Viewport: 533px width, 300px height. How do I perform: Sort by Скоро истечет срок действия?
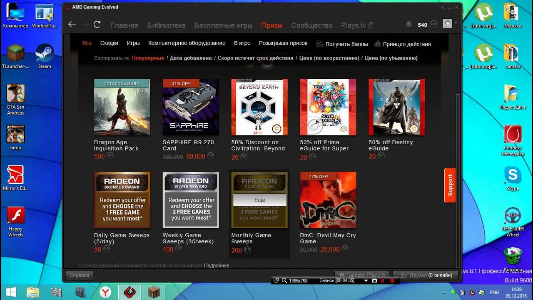pos(255,58)
